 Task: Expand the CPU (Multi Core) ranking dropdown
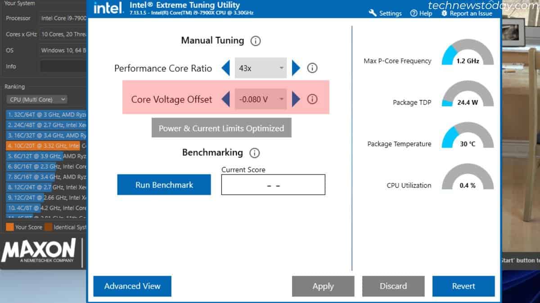coord(36,99)
